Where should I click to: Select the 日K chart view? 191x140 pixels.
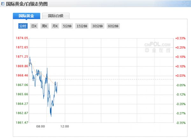pos(34,26)
